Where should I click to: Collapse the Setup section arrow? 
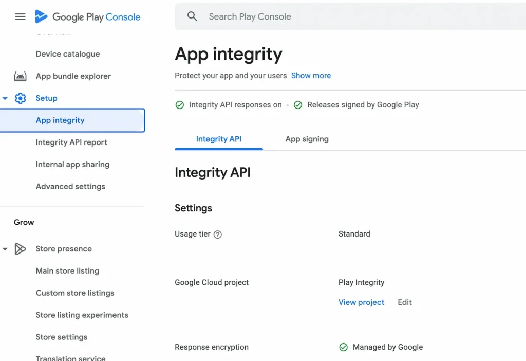[5, 98]
